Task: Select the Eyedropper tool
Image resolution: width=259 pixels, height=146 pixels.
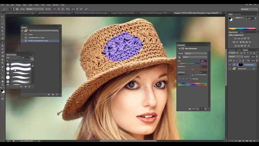Action: [2, 34]
